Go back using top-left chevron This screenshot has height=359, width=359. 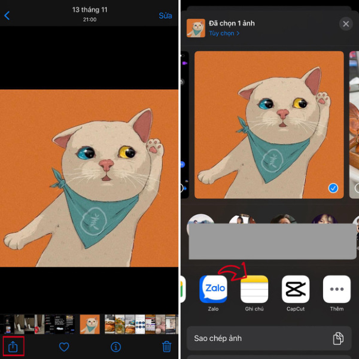pyautogui.click(x=7, y=16)
